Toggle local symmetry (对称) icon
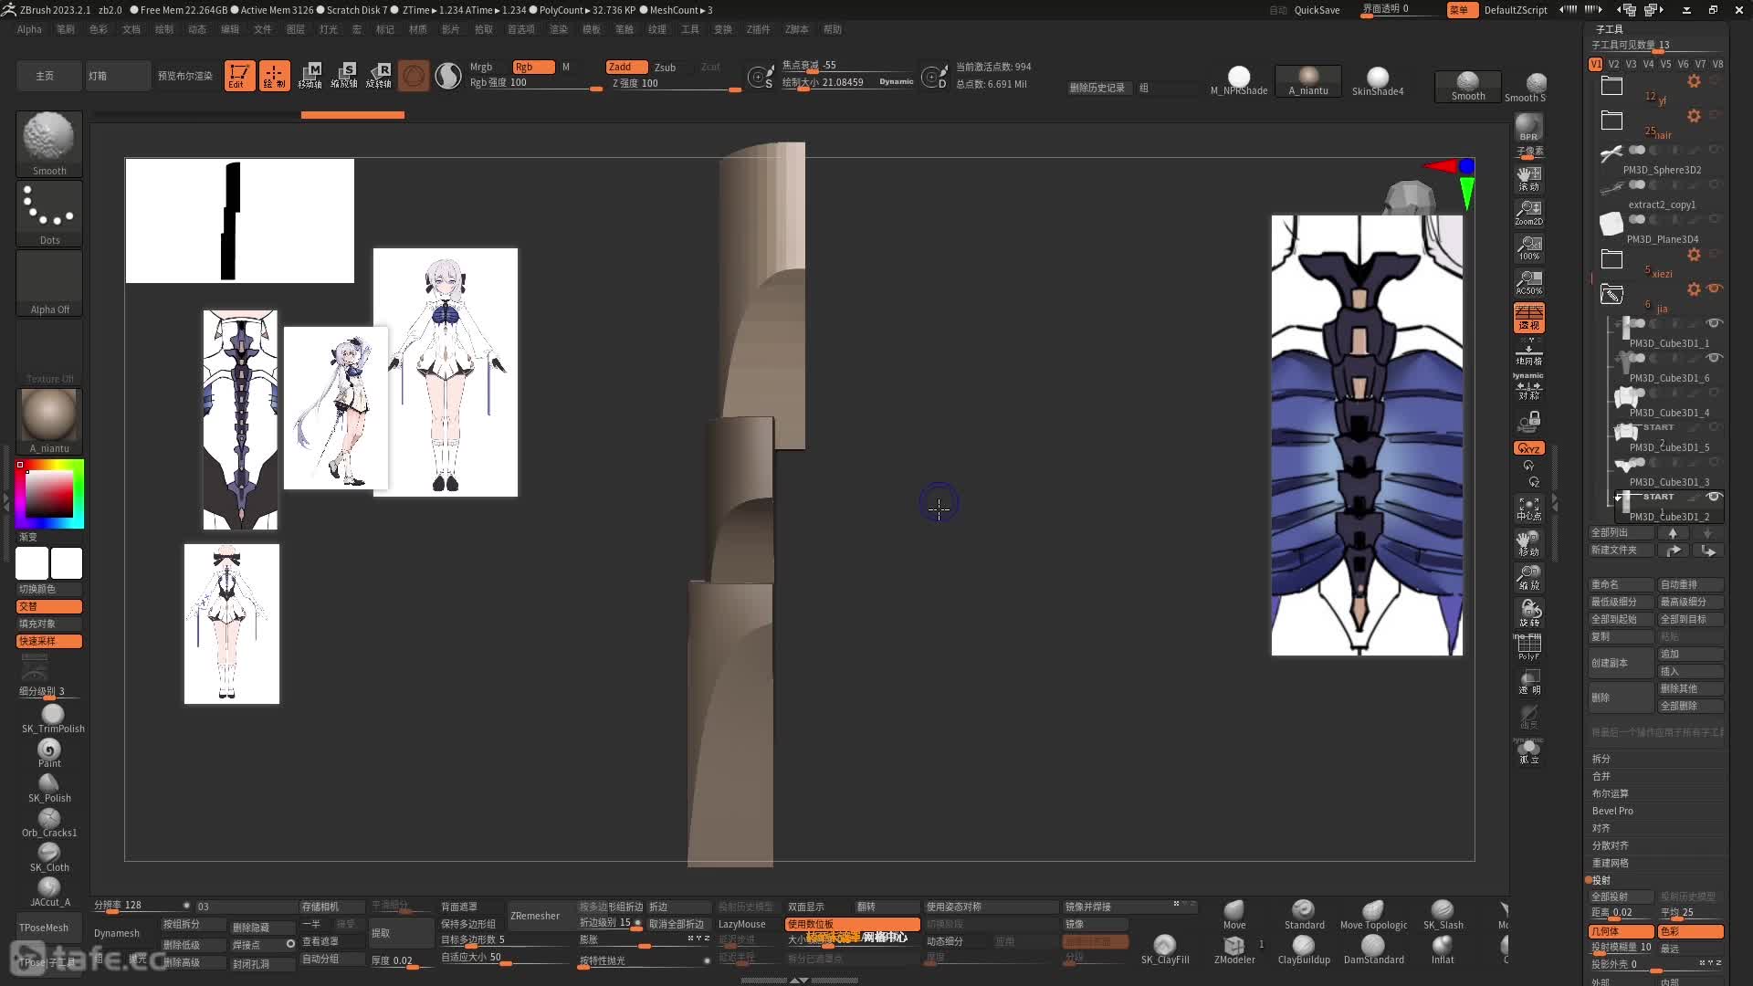 tap(1528, 387)
